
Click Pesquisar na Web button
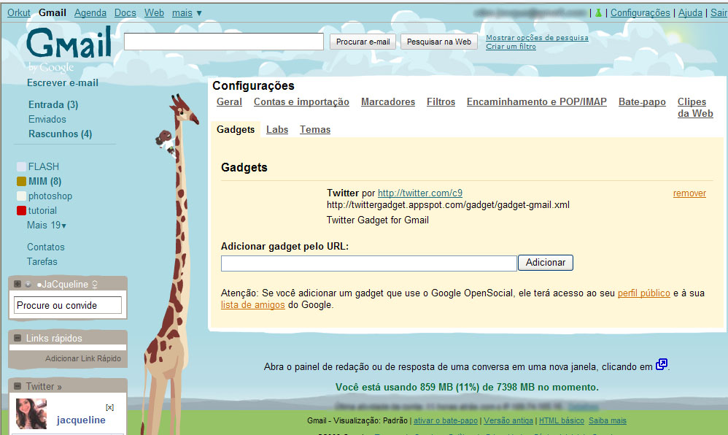tap(438, 42)
